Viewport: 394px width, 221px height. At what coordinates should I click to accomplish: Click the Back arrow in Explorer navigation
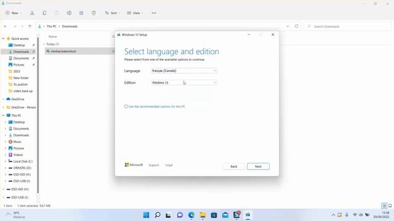(6, 26)
